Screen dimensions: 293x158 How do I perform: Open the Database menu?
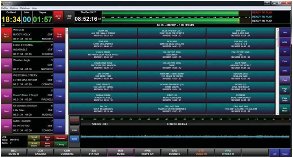[25, 8]
